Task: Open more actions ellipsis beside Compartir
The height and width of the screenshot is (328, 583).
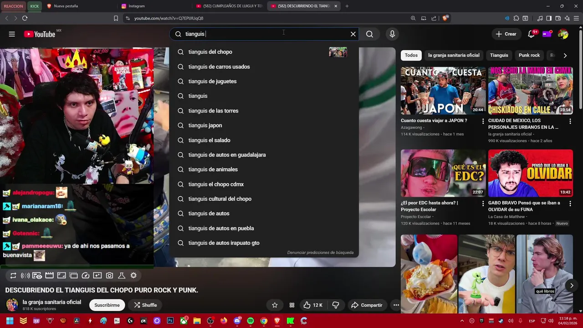Action: coord(396,305)
